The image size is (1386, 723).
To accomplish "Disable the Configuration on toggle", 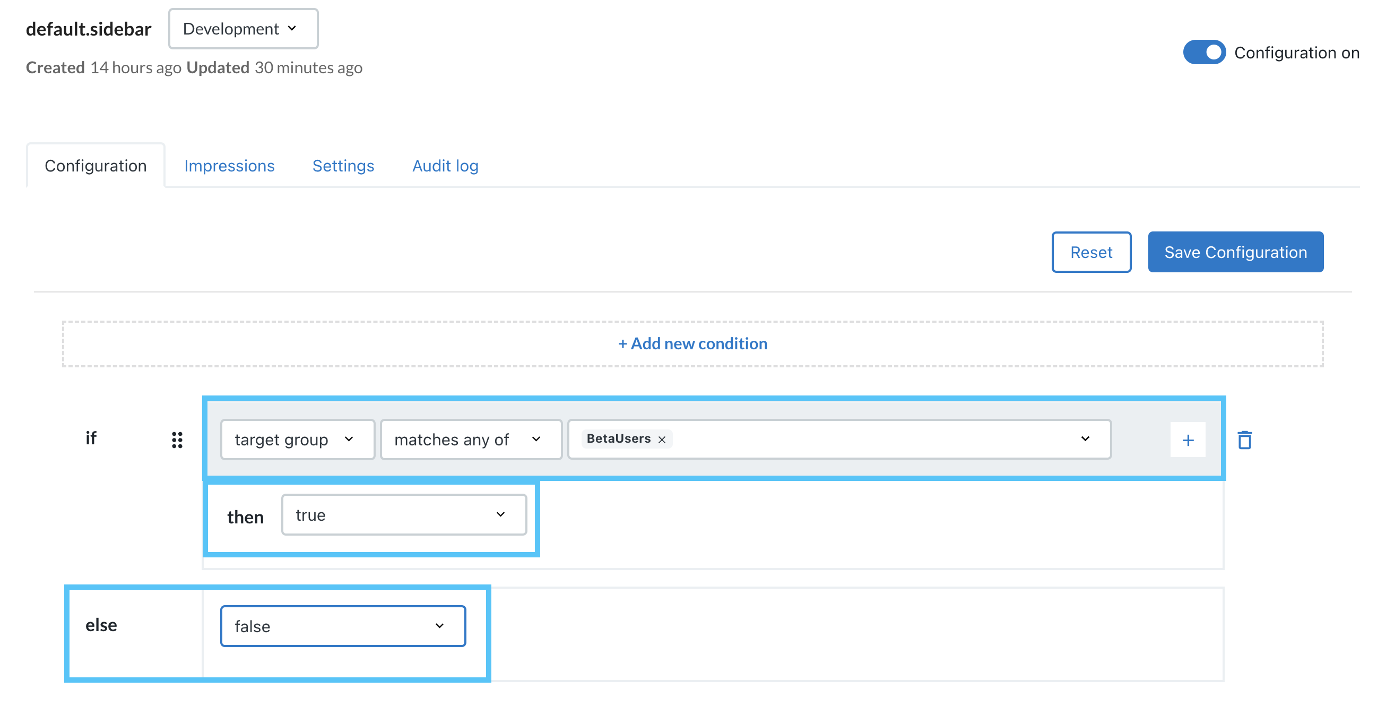I will tap(1205, 52).
